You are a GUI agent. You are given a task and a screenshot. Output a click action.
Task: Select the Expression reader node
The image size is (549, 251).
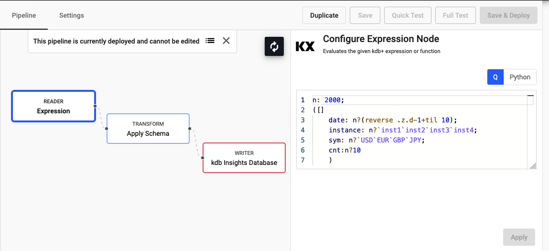[x=54, y=106]
